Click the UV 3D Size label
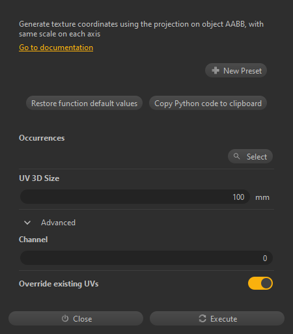 tap(39, 178)
